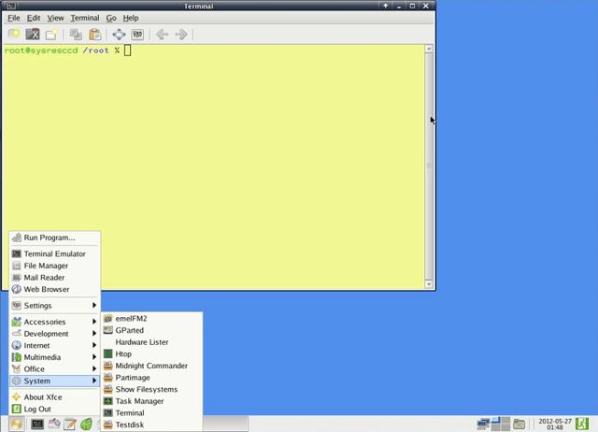Select GParted from the System submenu
This screenshot has width=598, height=432.
(129, 330)
